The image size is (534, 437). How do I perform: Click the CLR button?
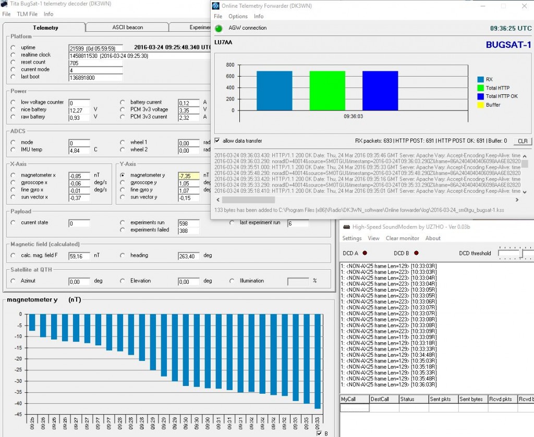(523, 141)
